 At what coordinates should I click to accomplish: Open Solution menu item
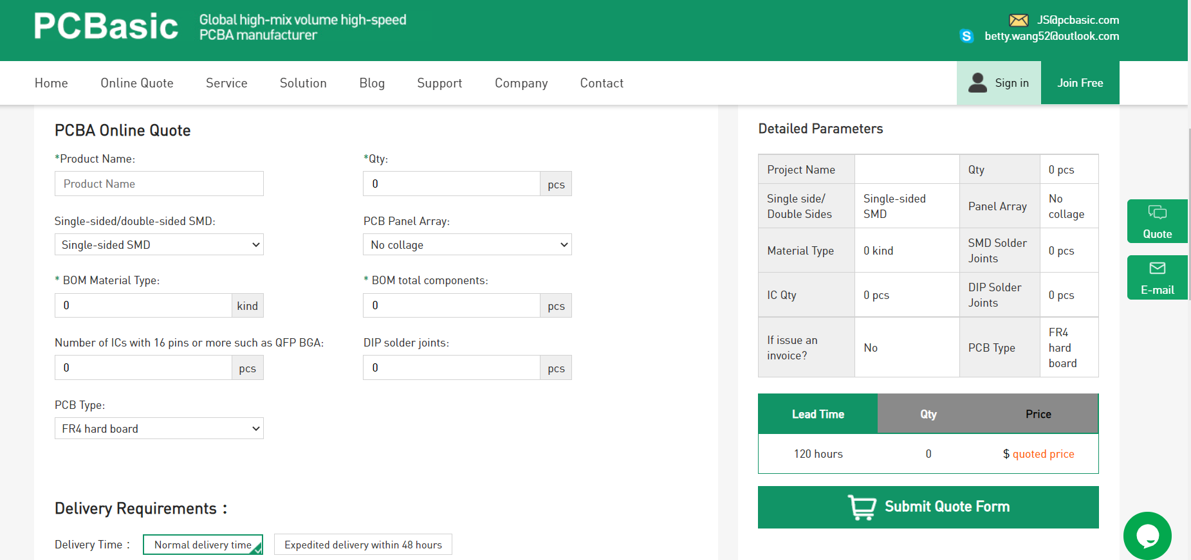click(303, 83)
